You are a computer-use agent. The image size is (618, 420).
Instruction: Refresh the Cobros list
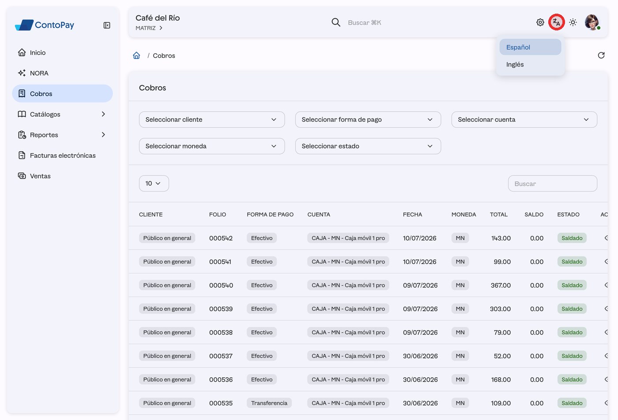tap(601, 55)
